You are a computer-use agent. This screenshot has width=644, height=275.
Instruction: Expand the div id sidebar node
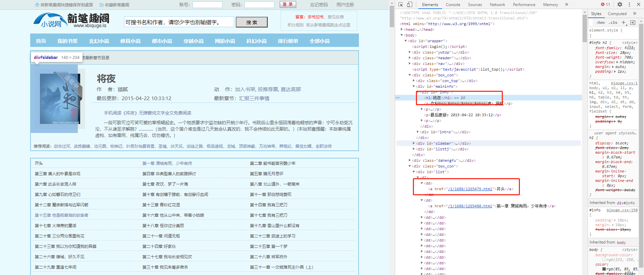pyautogui.click(x=414, y=143)
